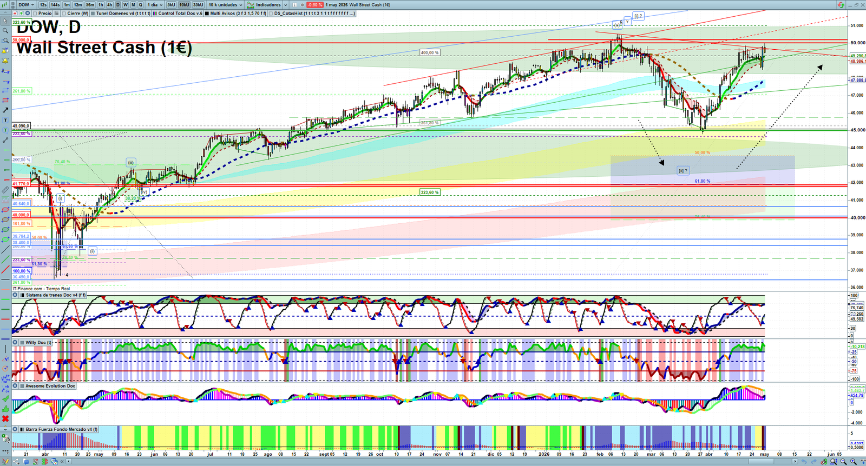
Task: Click the 35kU units button
Action: click(x=198, y=4)
